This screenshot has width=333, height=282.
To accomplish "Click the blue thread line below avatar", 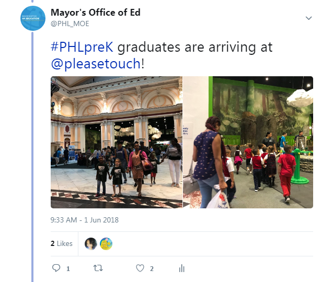I will pyautogui.click(x=32, y=157).
